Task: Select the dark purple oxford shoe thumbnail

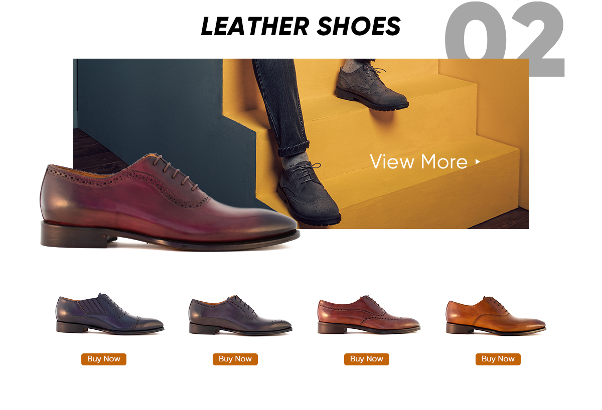Action: click(240, 315)
